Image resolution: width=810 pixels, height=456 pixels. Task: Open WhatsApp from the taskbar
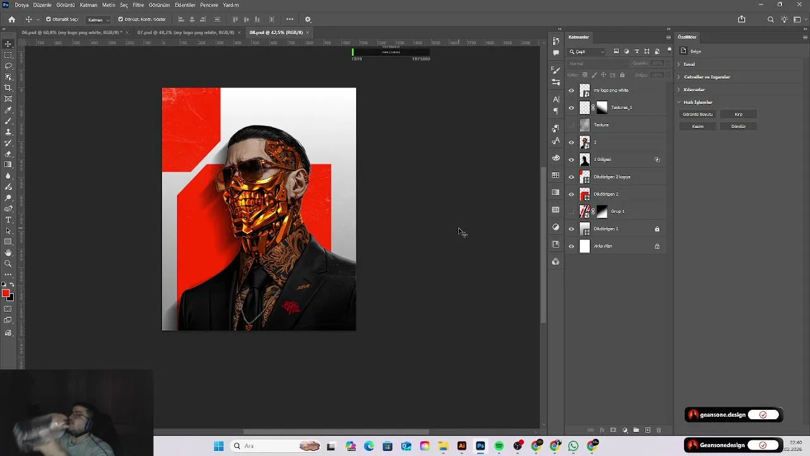point(573,446)
